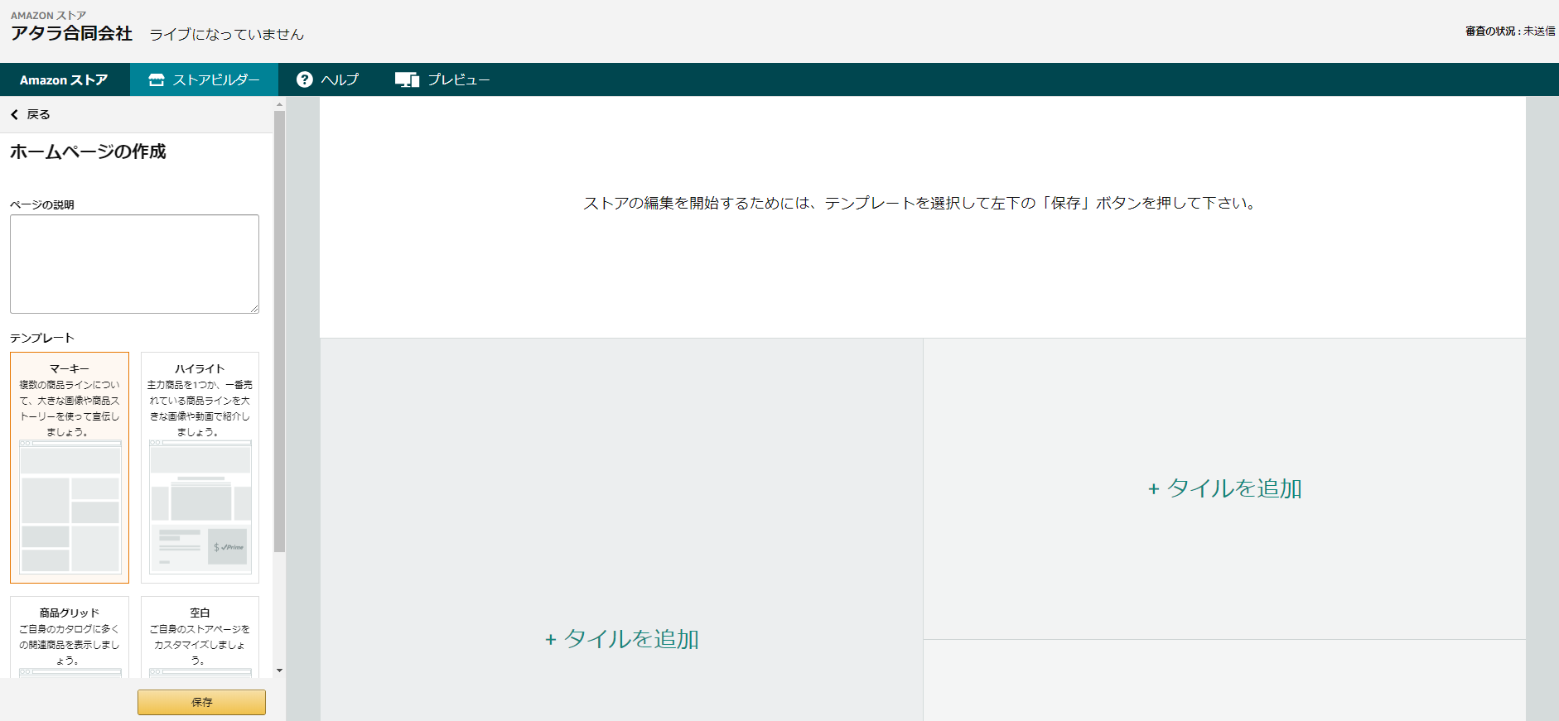Click the sidebar vertical scrollbar thumb

pos(279,331)
